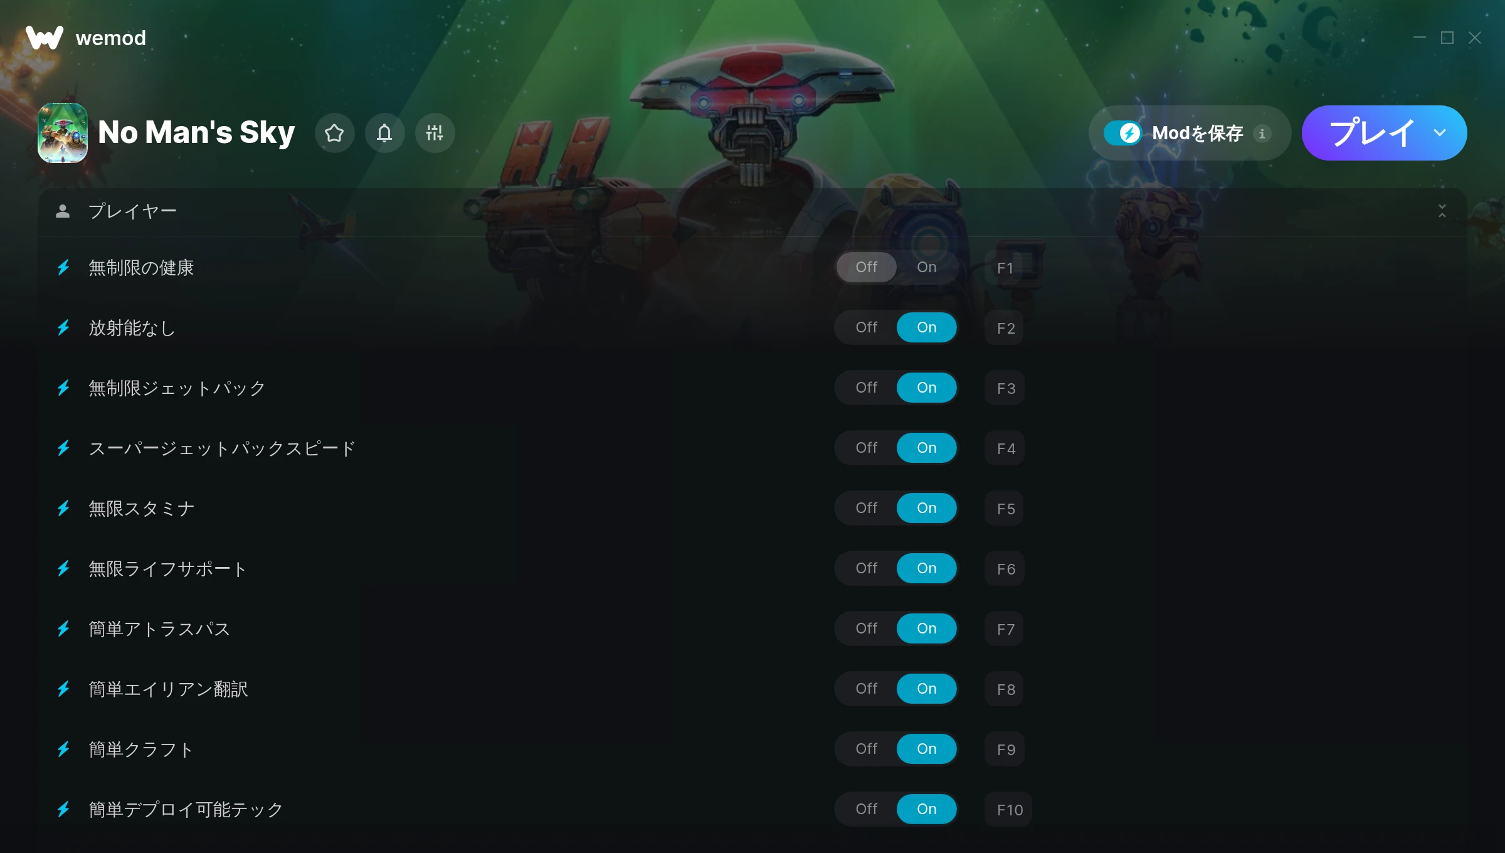Change the F10 hotkey binding

(x=1009, y=810)
